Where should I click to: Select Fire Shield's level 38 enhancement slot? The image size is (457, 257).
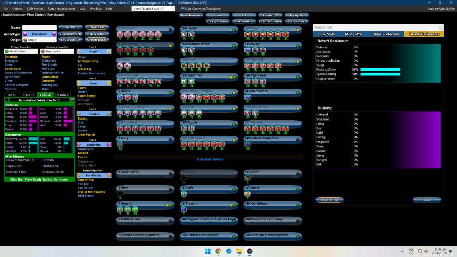click(x=247, y=82)
